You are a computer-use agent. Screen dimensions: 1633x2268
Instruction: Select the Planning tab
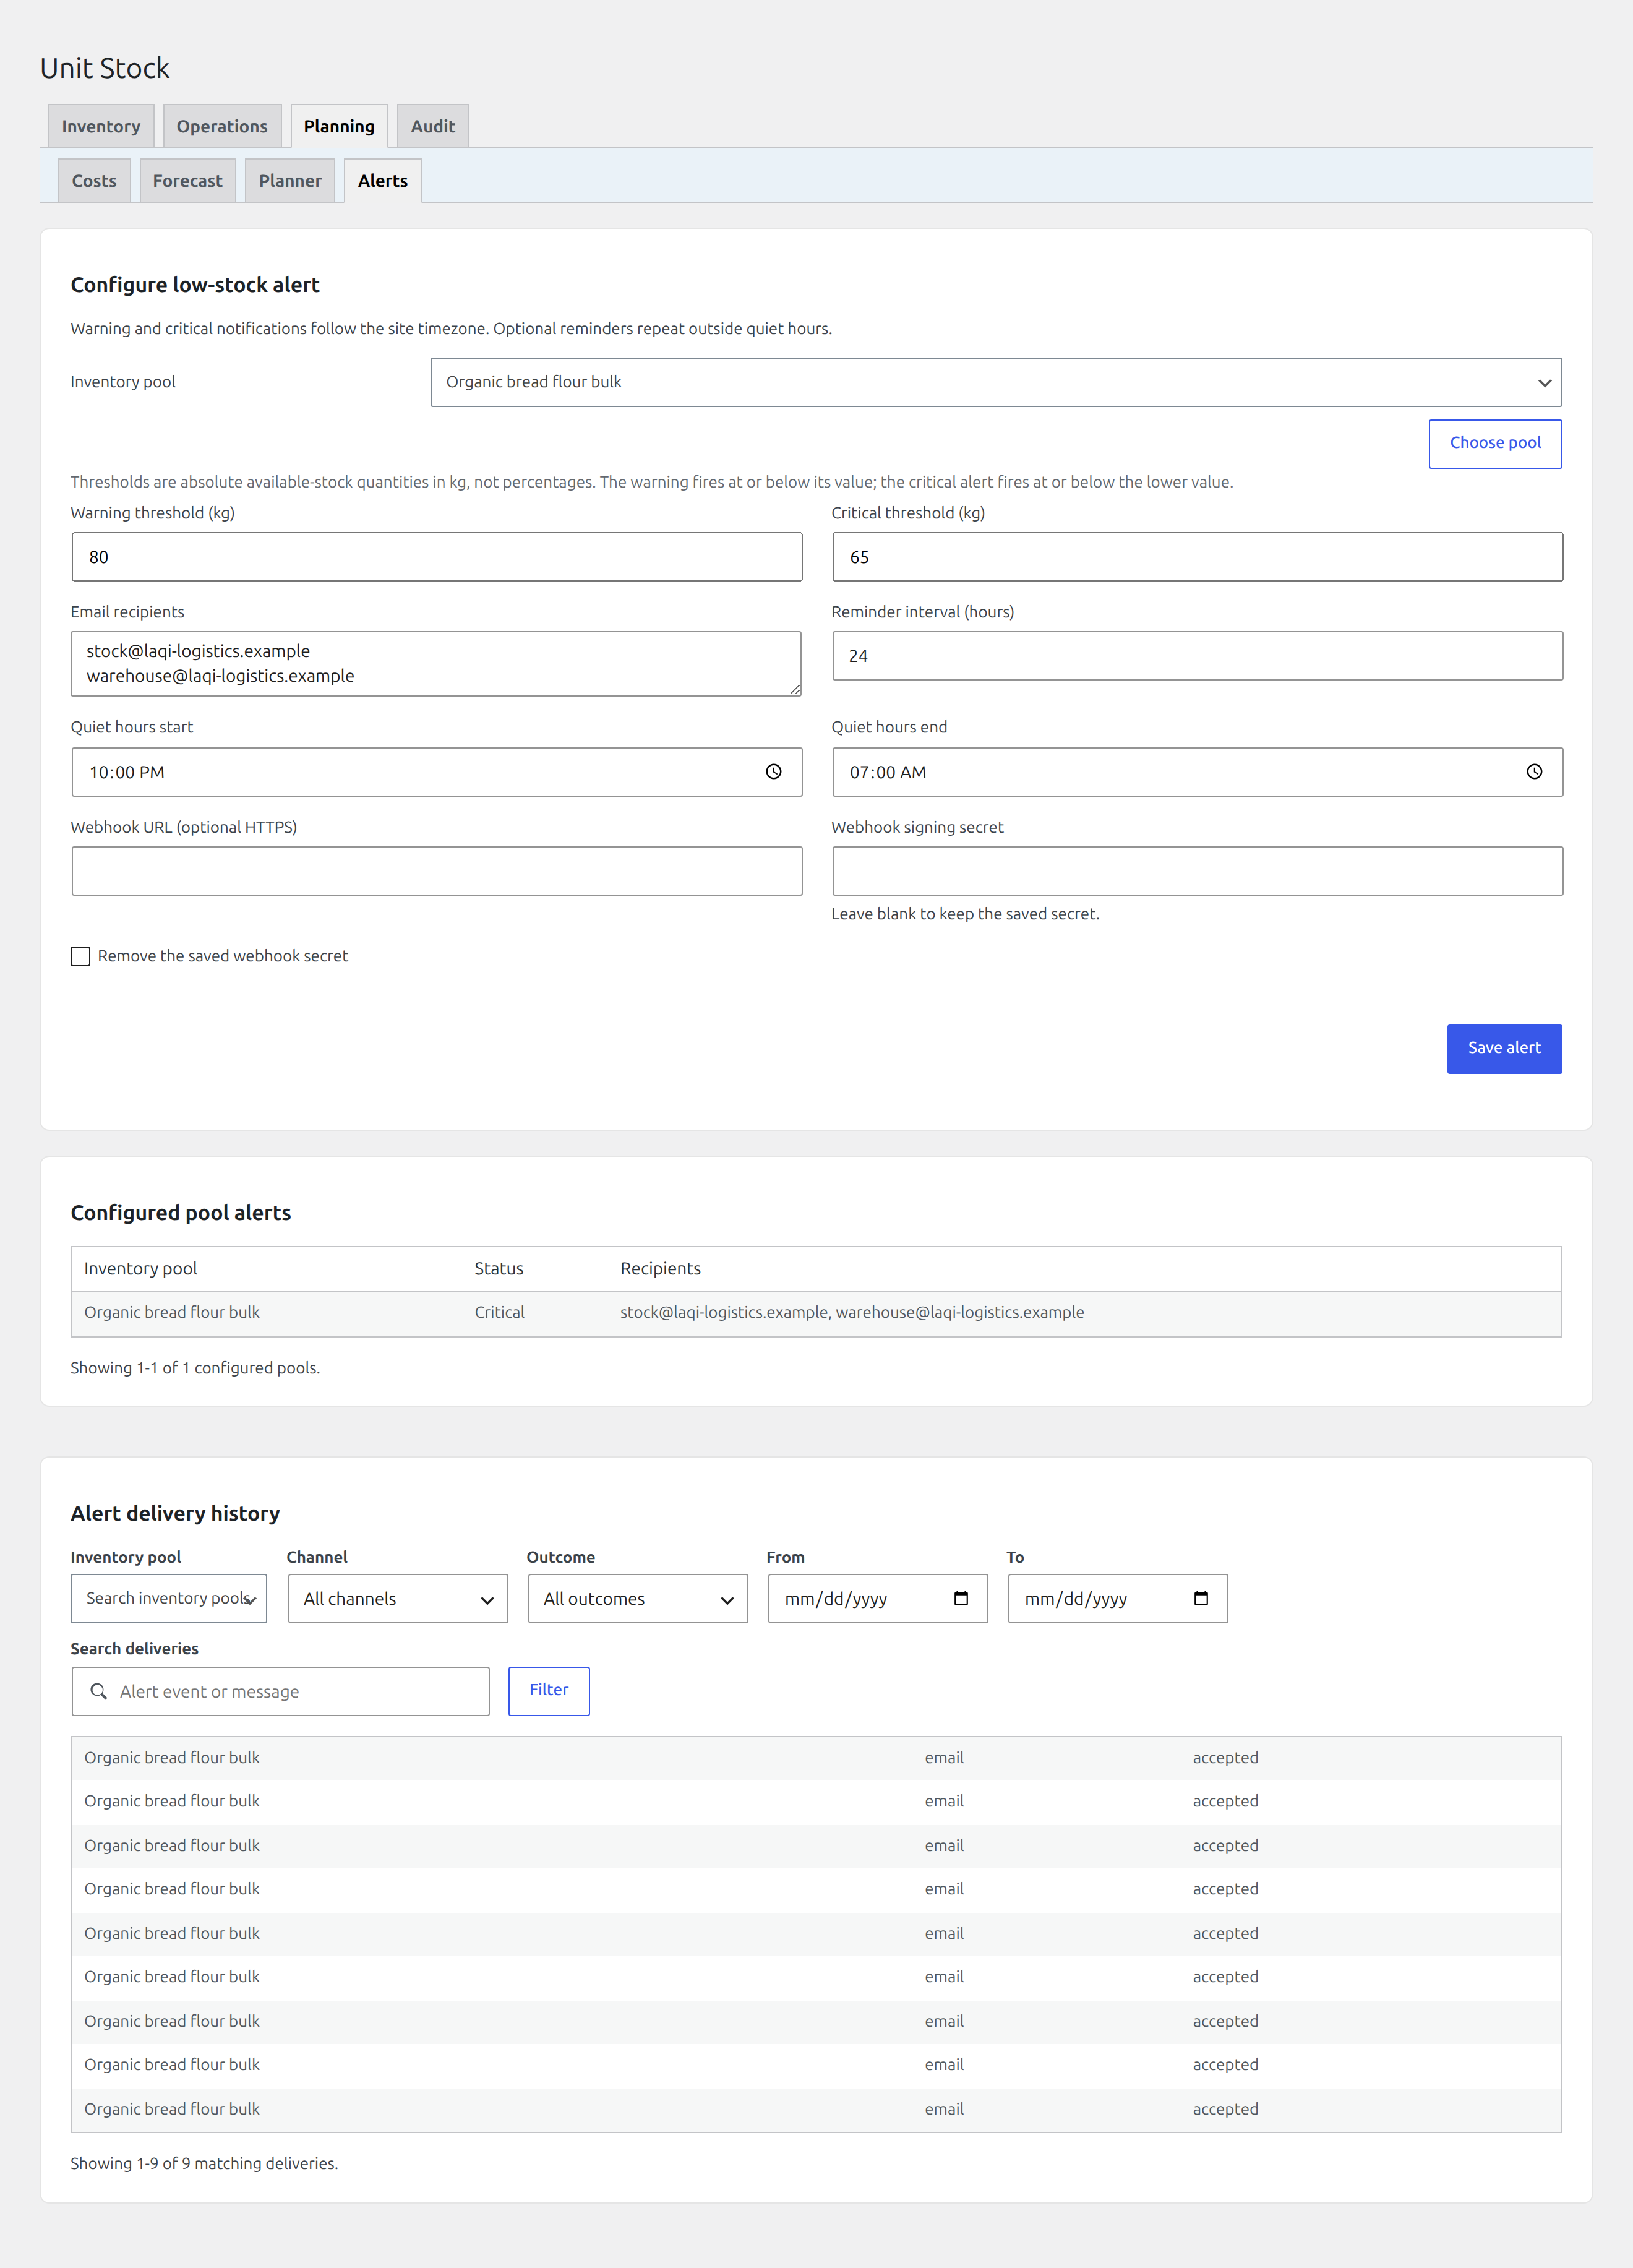[339, 126]
